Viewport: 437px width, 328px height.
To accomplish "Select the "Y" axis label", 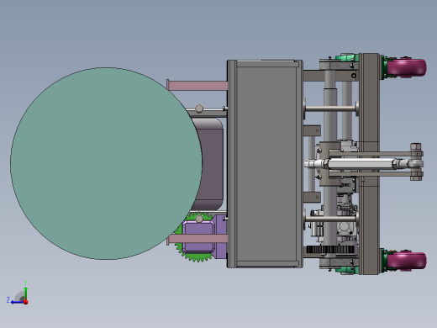I will 25,283.
